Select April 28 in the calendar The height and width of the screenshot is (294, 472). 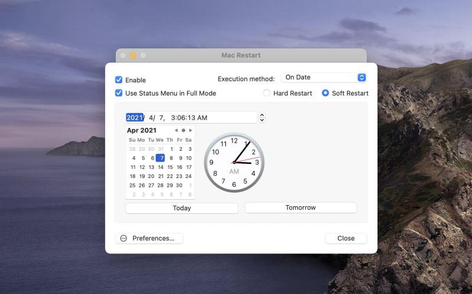tap(160, 186)
